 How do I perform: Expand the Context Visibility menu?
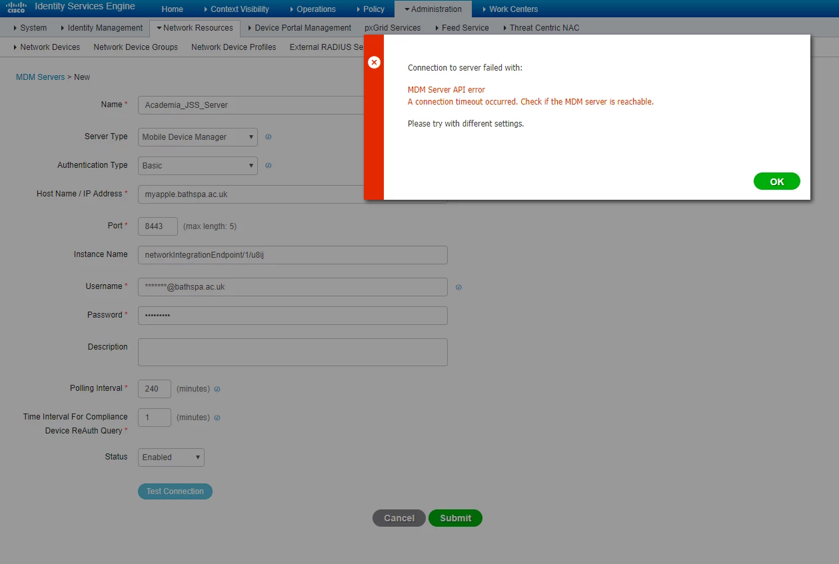[236, 9]
